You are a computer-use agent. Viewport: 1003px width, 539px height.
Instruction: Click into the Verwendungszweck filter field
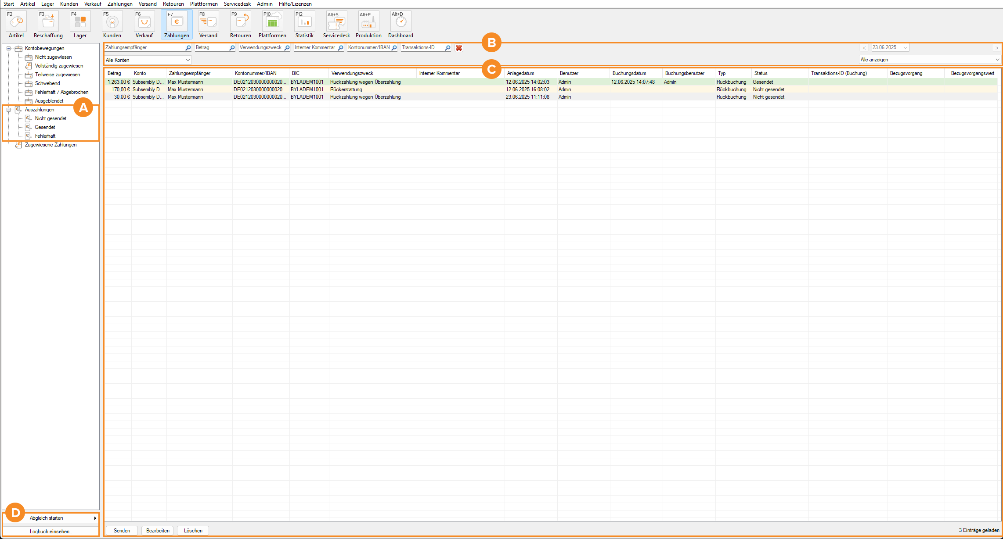click(261, 48)
